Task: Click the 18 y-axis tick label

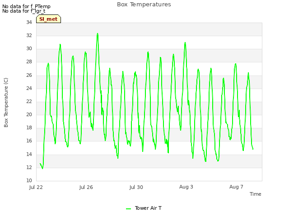Action: tap(29, 127)
